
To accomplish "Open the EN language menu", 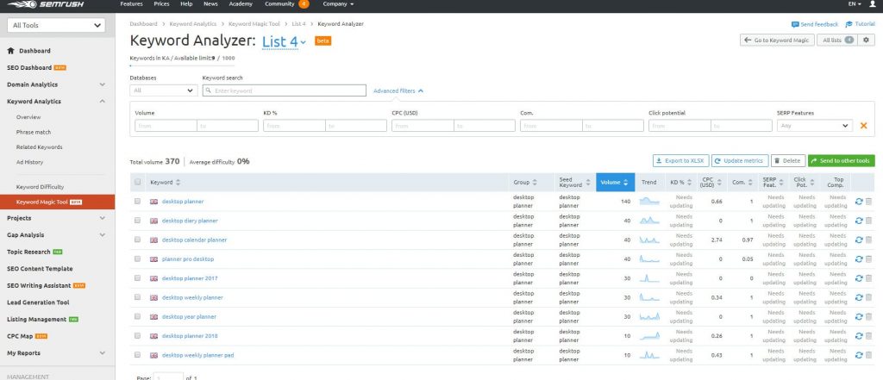I will coord(855,4).
